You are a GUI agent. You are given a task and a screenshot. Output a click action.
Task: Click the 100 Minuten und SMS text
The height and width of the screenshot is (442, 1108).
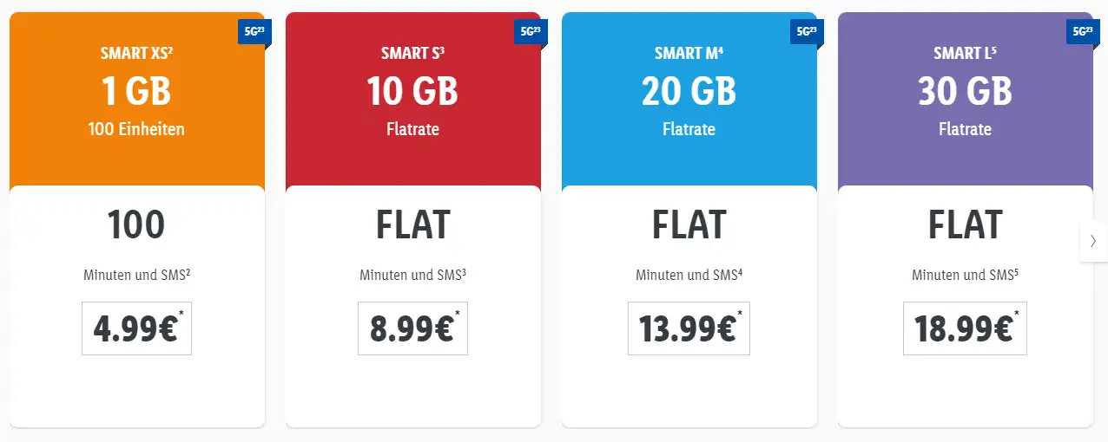tap(136, 276)
